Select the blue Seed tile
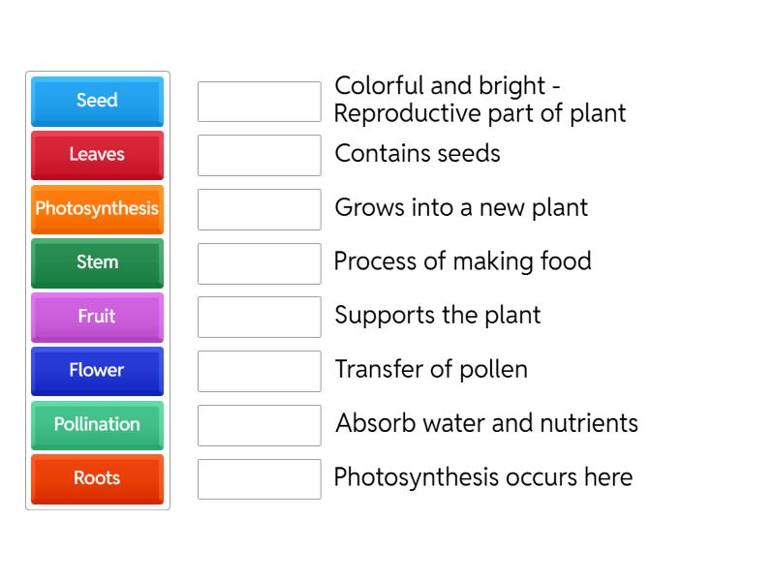This screenshot has width=775, height=581. point(97,101)
